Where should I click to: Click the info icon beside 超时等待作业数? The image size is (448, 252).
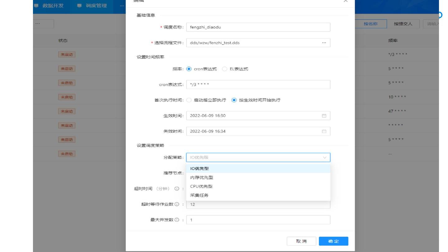click(x=177, y=204)
